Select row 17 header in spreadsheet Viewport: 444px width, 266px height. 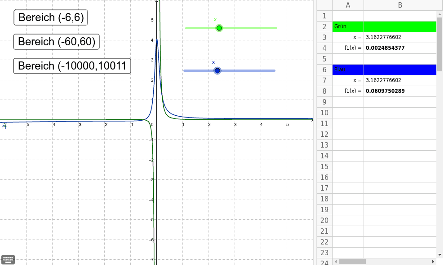(x=324, y=188)
